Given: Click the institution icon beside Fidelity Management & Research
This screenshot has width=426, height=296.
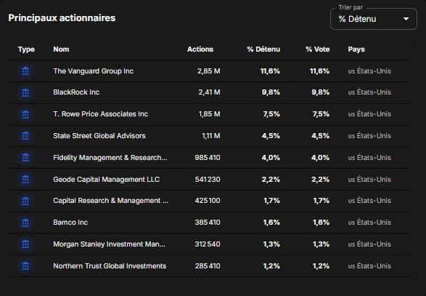Looking at the screenshot, I should [25, 157].
